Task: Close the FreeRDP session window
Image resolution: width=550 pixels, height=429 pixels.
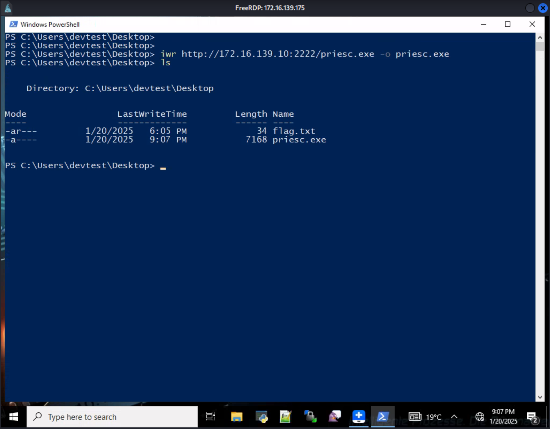Action: [x=543, y=8]
